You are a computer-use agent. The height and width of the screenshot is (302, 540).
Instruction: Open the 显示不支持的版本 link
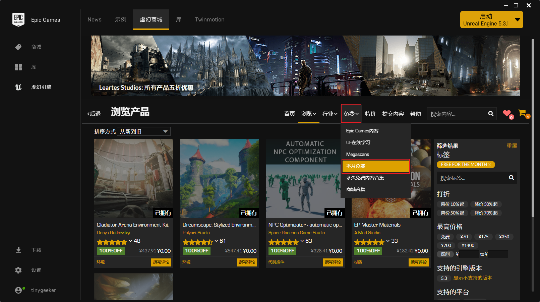tap(473, 278)
